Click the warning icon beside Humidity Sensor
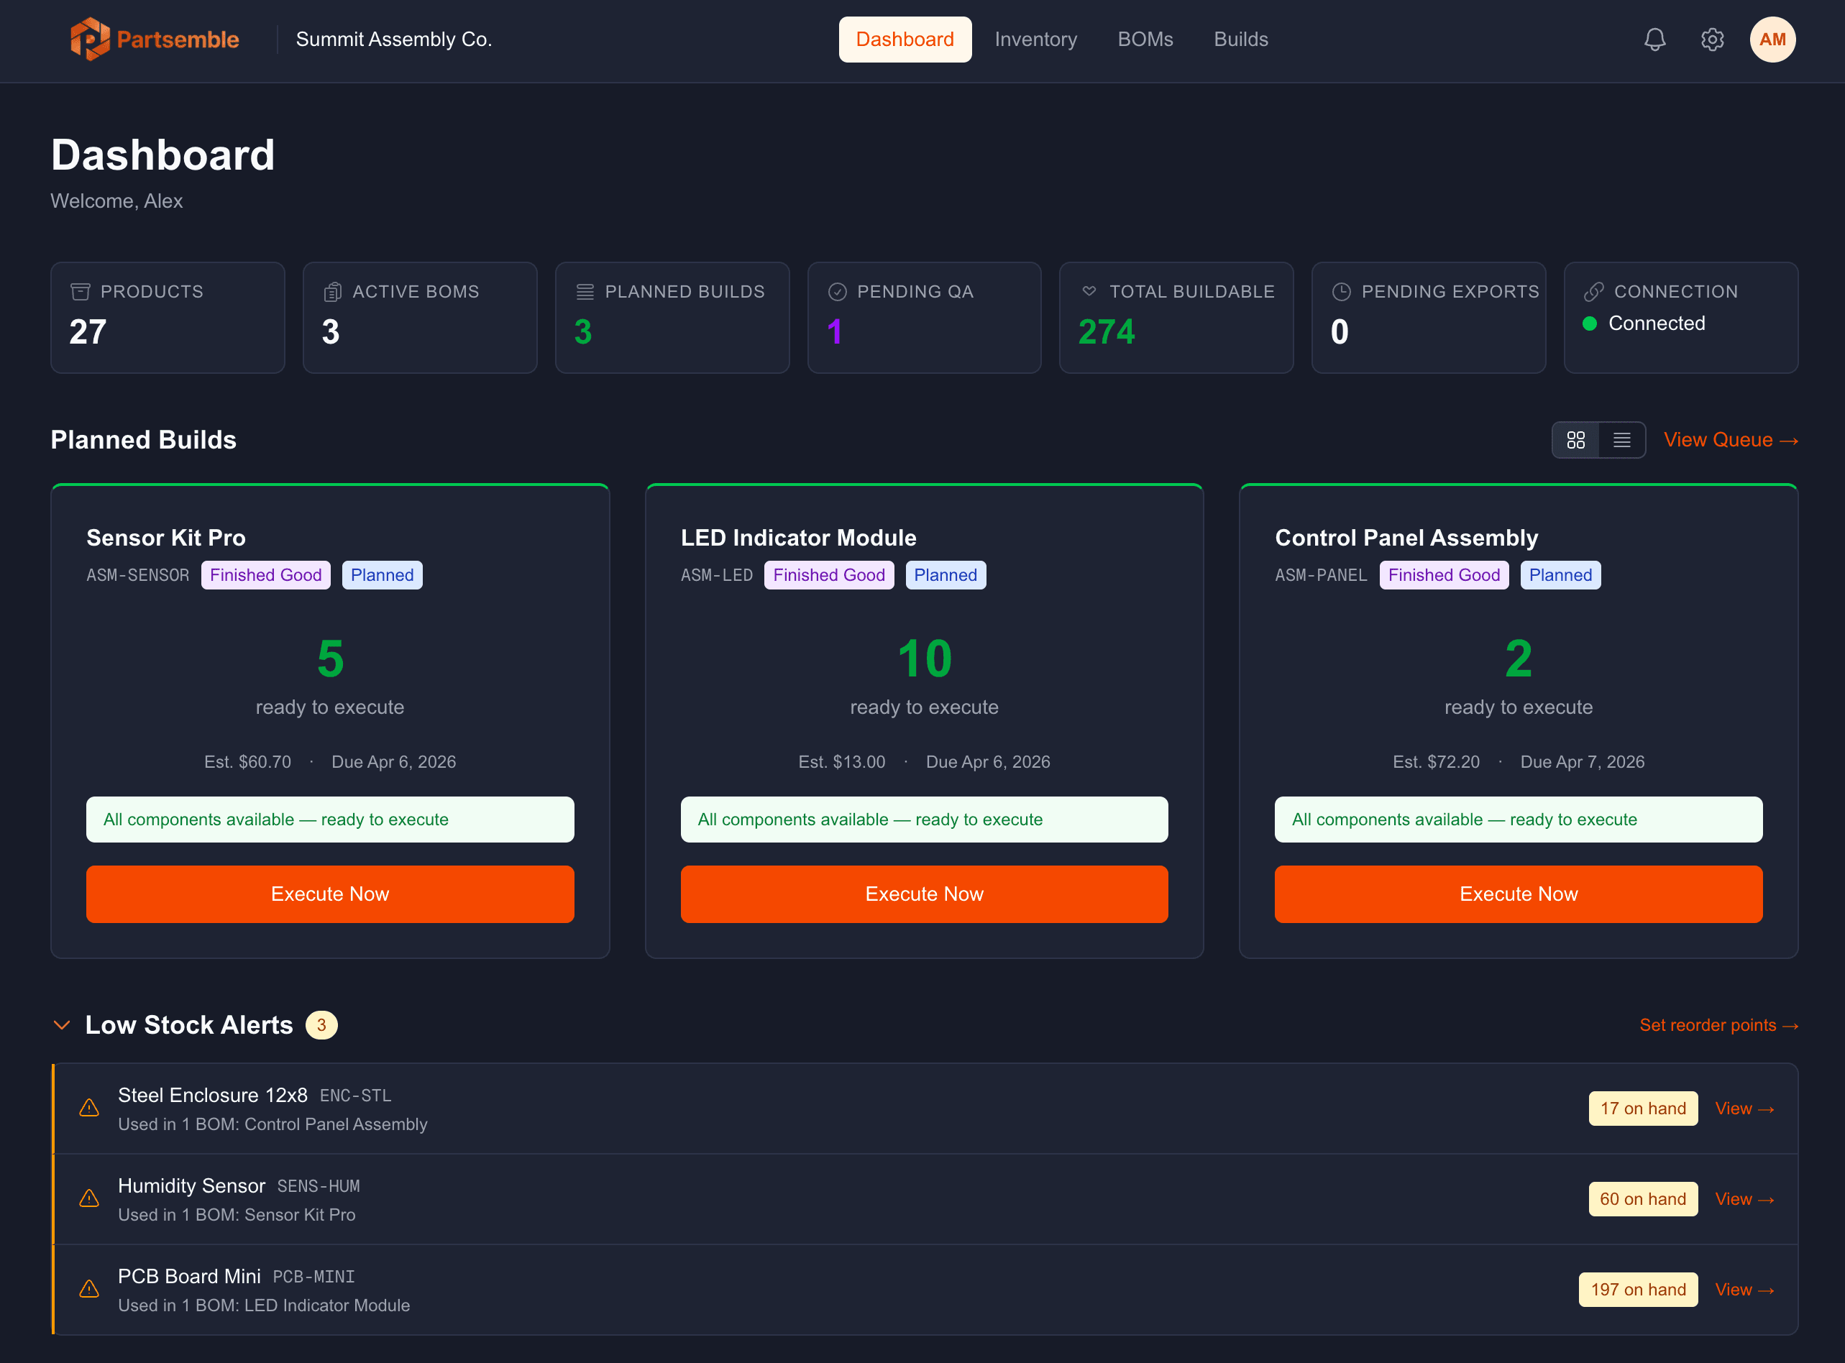The image size is (1845, 1363). tap(88, 1198)
